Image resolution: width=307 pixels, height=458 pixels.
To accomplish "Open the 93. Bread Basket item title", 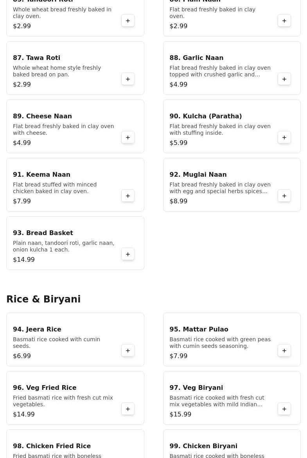I will tap(43, 233).
